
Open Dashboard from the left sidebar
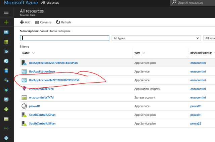6,32
